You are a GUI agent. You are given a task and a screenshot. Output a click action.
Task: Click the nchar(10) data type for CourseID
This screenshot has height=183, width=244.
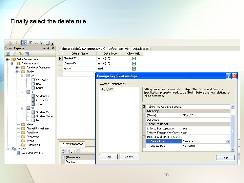tap(110, 64)
